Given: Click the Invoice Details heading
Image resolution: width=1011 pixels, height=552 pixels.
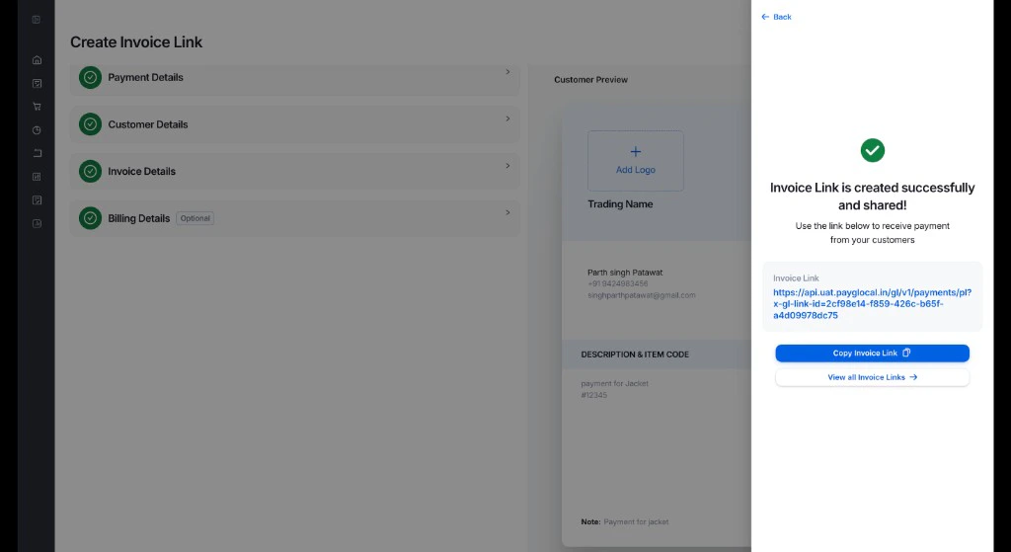Looking at the screenshot, I should click(x=141, y=172).
